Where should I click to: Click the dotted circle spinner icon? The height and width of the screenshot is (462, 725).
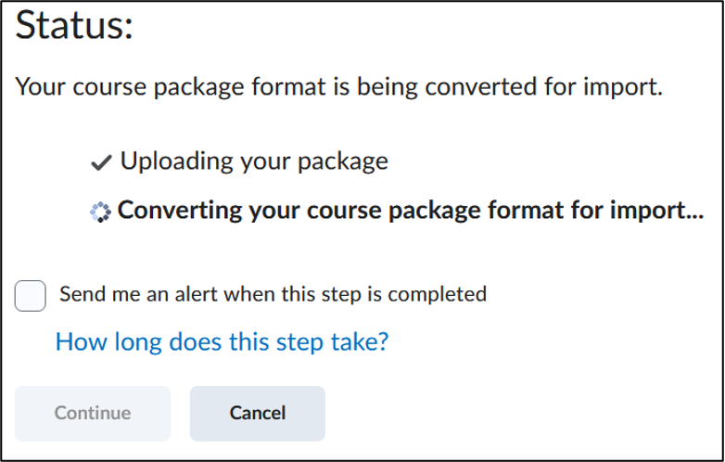pos(100,212)
